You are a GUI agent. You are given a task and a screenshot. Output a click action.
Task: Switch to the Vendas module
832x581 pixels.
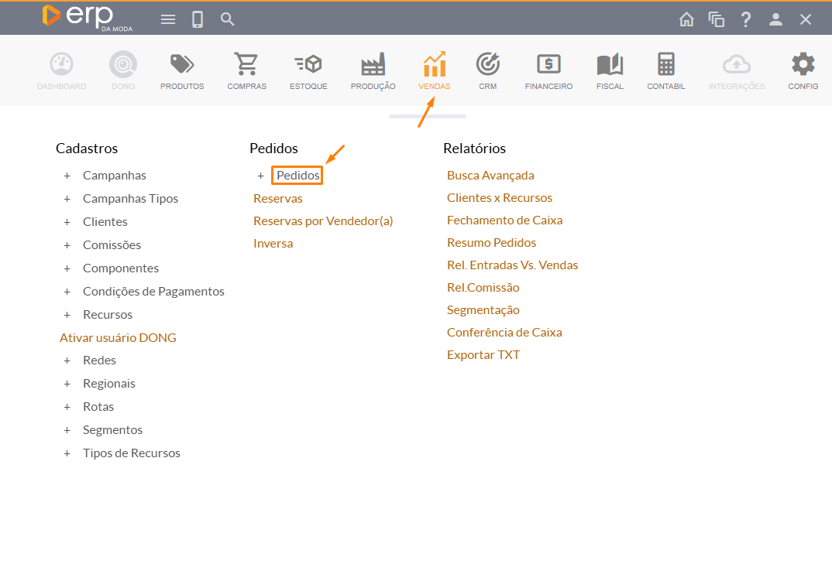point(434,65)
